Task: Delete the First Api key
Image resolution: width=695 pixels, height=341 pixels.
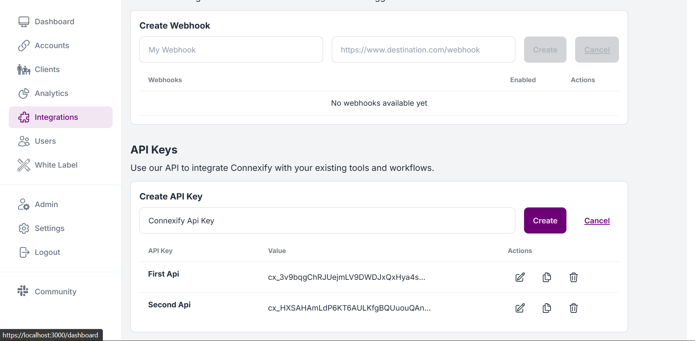Action: tap(573, 277)
